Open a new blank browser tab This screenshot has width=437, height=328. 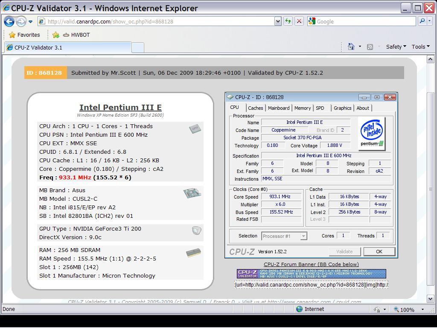[138, 48]
